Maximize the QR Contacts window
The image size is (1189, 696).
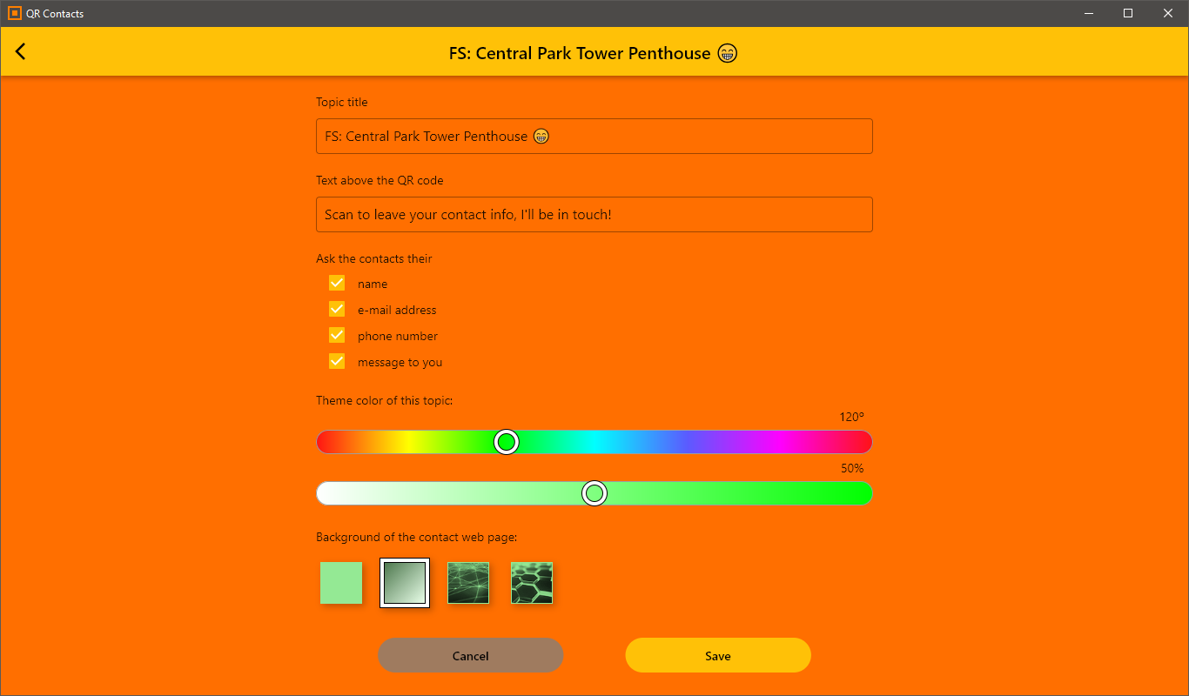pos(1128,13)
